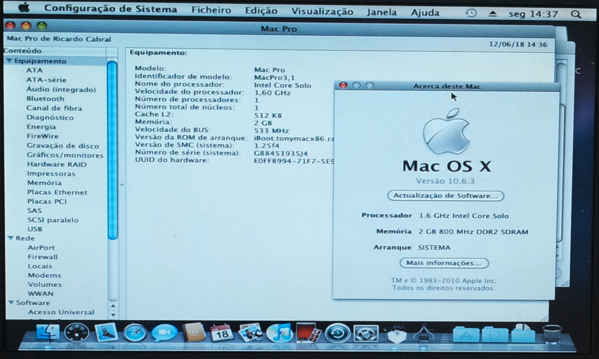The height and width of the screenshot is (359, 599).
Task: Select Energia in the sidebar
Action: pyautogui.click(x=41, y=127)
